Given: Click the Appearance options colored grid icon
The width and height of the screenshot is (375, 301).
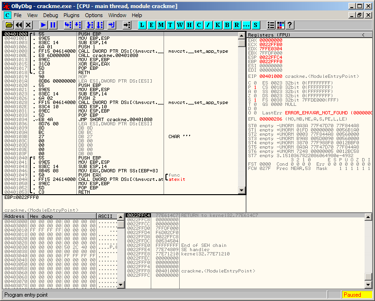Looking at the screenshot, I should (280, 25).
